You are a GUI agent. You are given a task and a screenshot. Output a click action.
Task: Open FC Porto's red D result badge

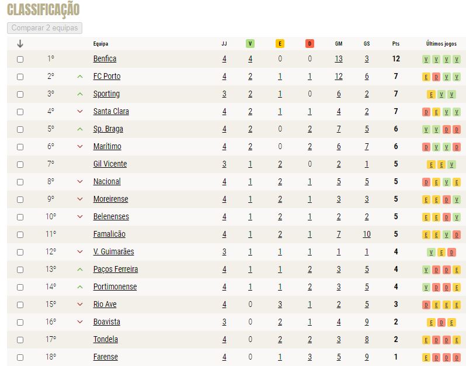(x=436, y=77)
